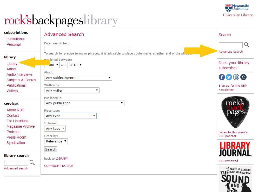Image resolution: width=258 pixels, height=192 pixels.
Task: Open the Artists page in library menu
Action: pos(11,69)
